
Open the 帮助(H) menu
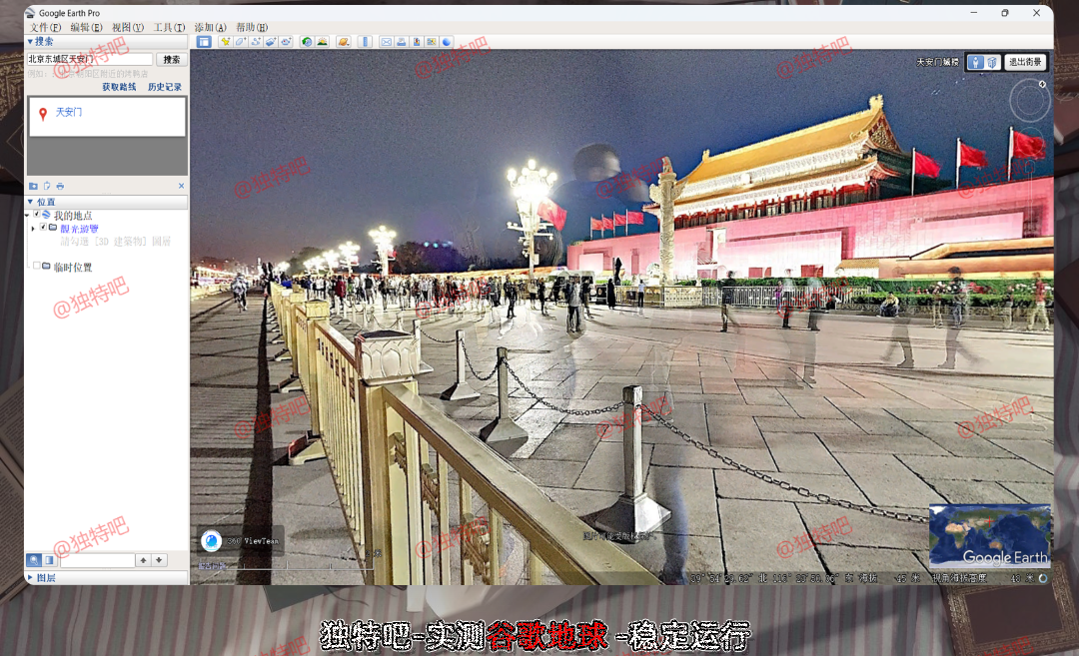tap(251, 28)
